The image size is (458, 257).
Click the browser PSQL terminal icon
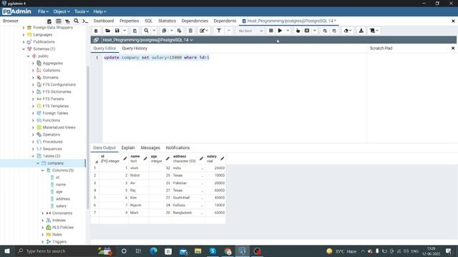(85, 21)
